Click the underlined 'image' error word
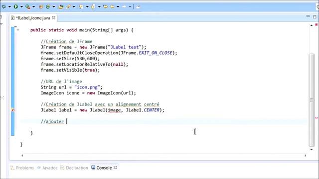 coord(114,110)
